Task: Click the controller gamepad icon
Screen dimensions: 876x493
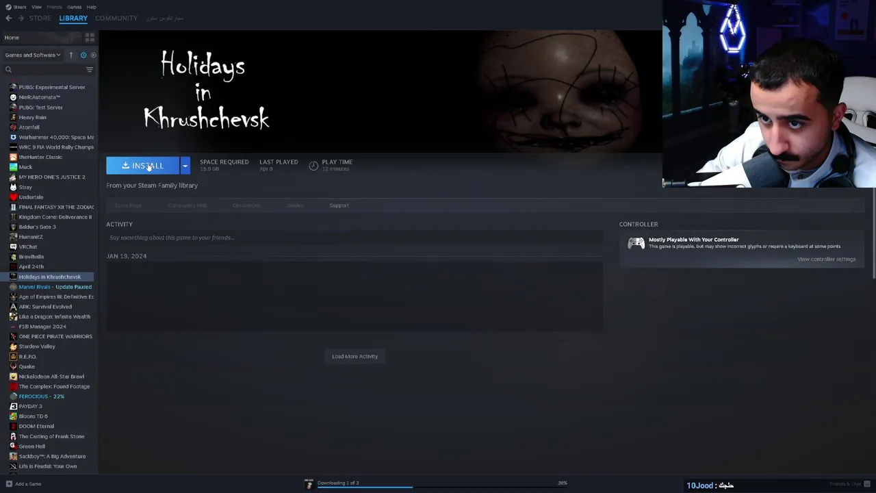Action: click(x=636, y=243)
